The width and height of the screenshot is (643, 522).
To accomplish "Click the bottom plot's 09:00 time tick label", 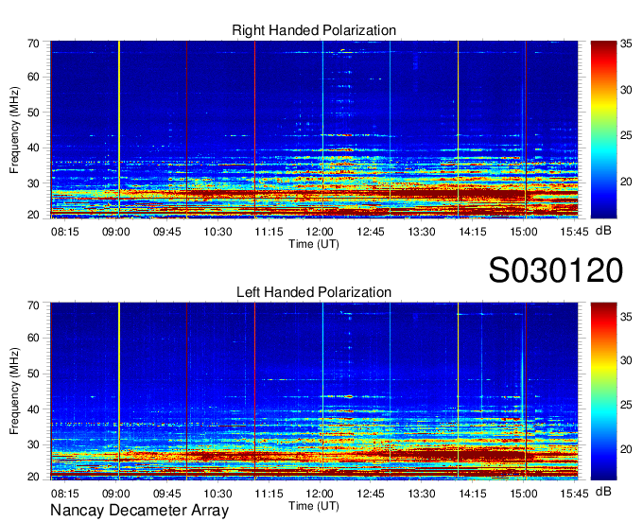I will pyautogui.click(x=115, y=494).
